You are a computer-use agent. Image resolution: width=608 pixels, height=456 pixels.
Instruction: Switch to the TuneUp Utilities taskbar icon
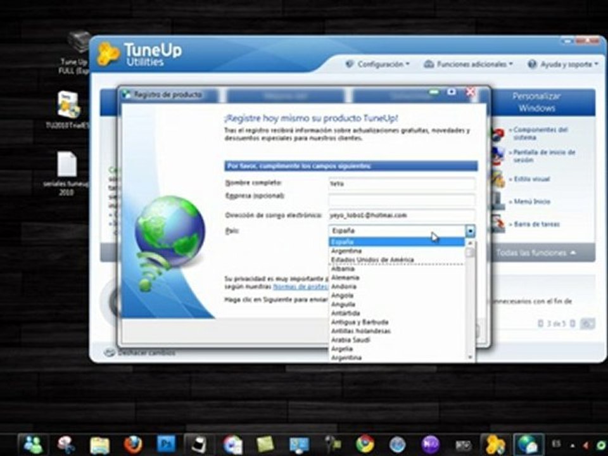point(495,445)
